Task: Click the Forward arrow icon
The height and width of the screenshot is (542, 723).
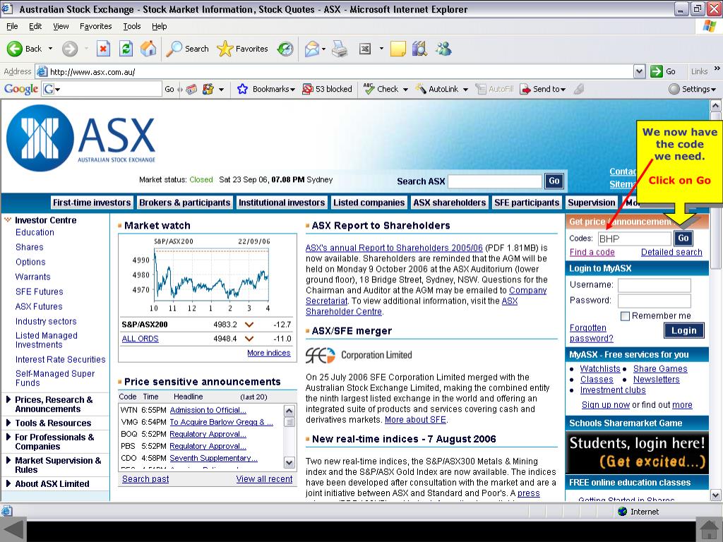Action: coord(70,49)
